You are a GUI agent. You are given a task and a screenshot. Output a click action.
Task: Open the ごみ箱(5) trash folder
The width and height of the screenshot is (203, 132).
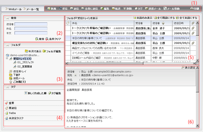coord(19,82)
